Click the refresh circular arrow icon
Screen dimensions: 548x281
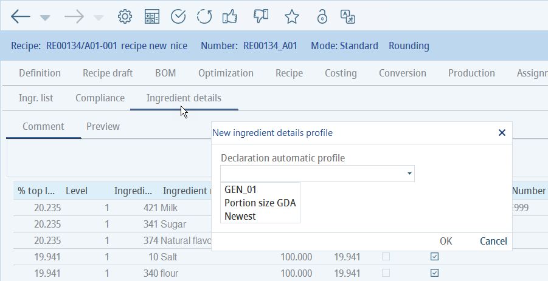[204, 16]
